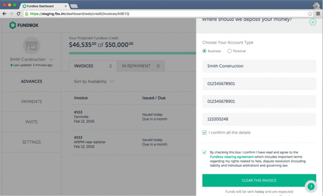Click the green help question mark icon
This screenshot has width=323, height=196.
pos(311,187)
